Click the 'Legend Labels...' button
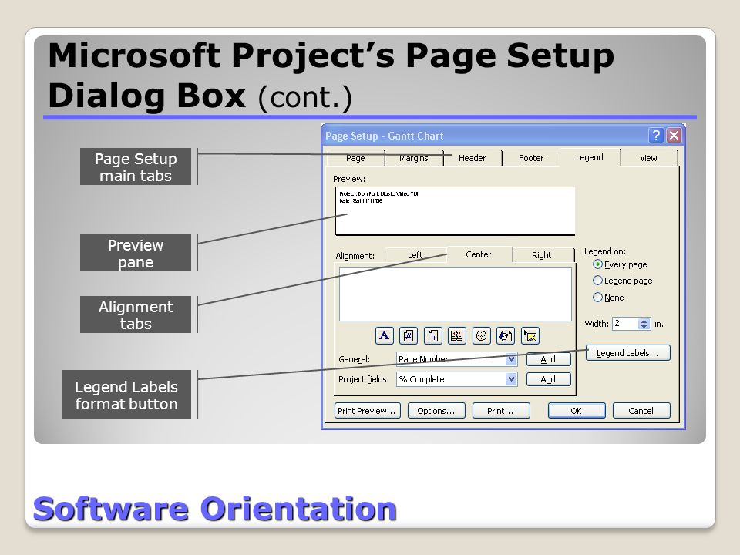Screen dimensions: 740x555 627,353
